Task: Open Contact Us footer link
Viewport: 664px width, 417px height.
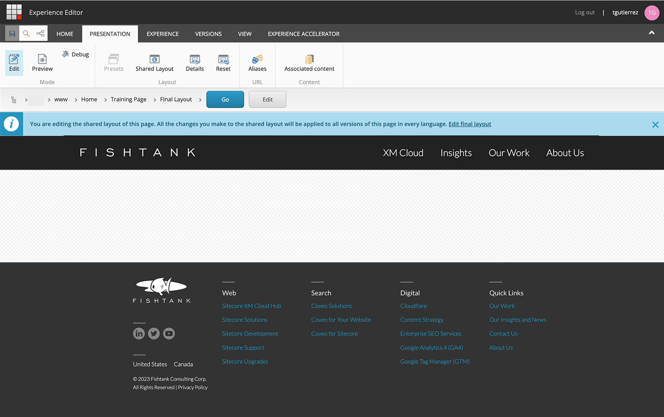Action: (504, 334)
